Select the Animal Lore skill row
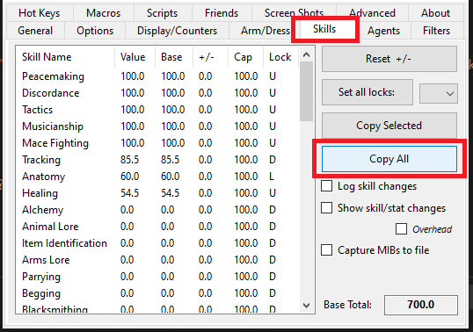 157,227
